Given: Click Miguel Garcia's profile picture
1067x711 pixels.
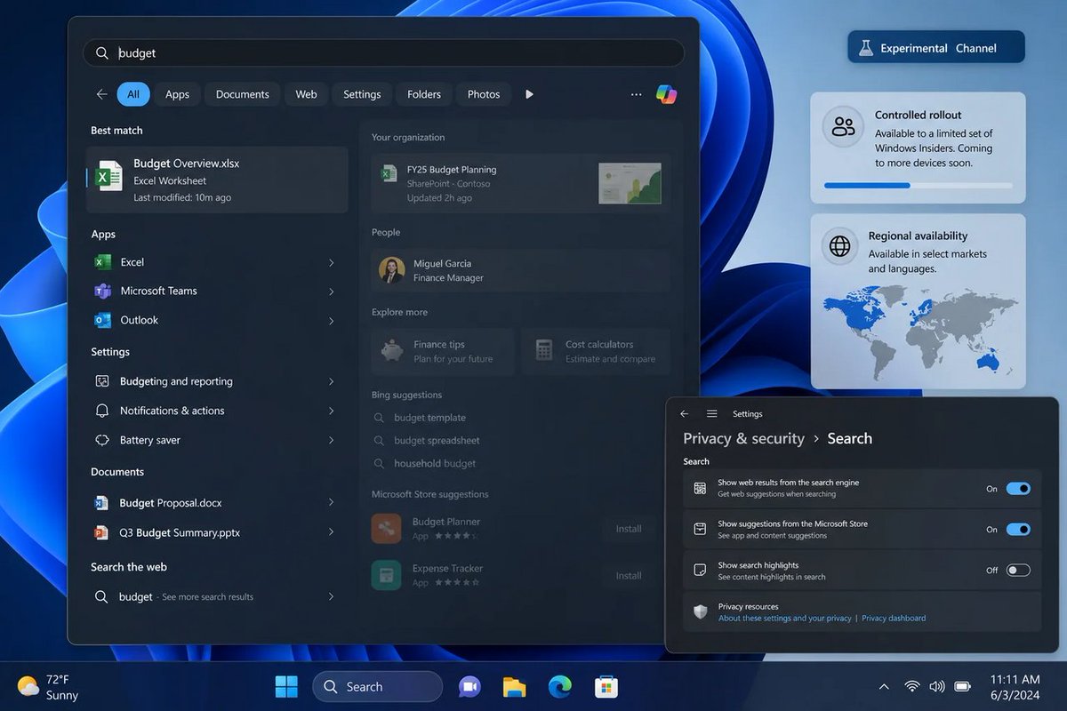Looking at the screenshot, I should pyautogui.click(x=392, y=270).
